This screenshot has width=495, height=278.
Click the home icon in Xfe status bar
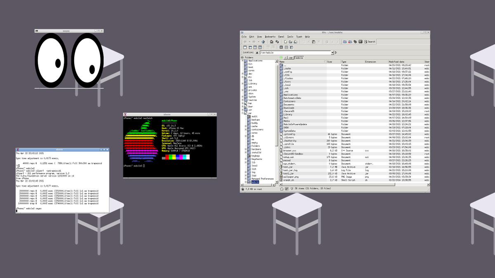pyautogui.click(x=282, y=189)
